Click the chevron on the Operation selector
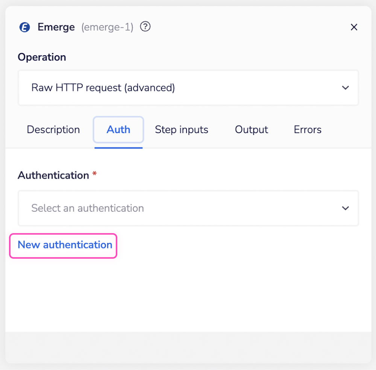This screenshot has width=376, height=370. pos(345,88)
